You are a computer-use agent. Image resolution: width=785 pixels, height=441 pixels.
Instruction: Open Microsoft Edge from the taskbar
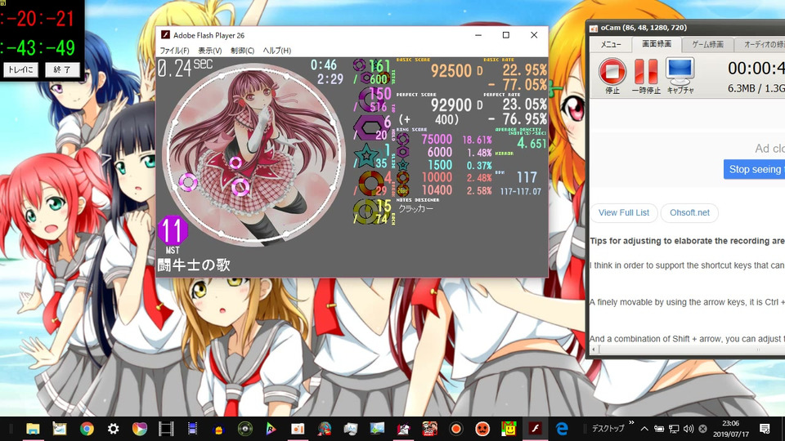pyautogui.click(x=562, y=429)
